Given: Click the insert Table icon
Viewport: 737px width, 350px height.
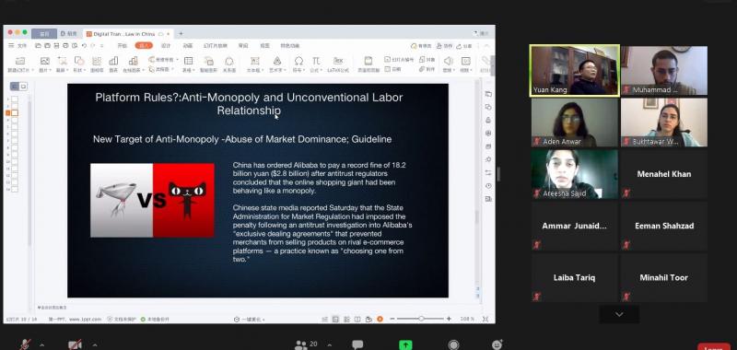Looking at the screenshot, I should coord(189,61).
